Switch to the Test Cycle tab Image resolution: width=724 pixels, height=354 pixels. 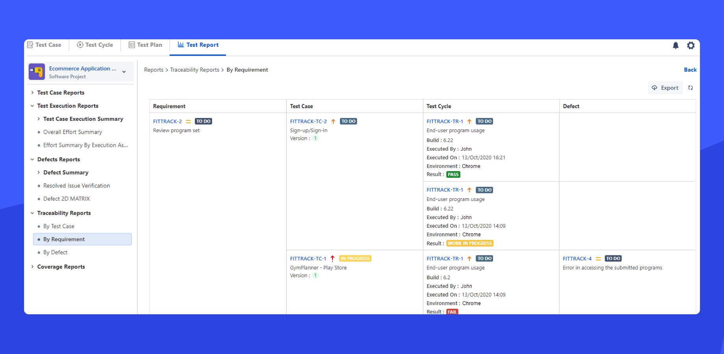tap(94, 44)
